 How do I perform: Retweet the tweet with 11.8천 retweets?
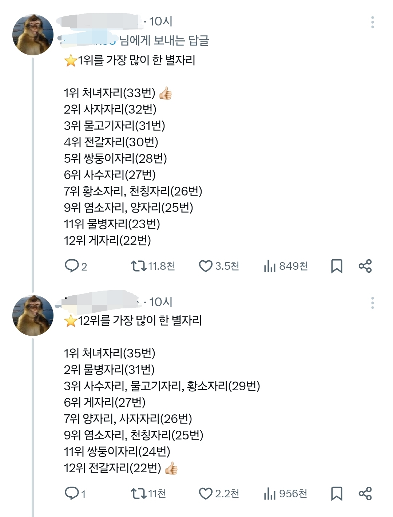point(138,266)
